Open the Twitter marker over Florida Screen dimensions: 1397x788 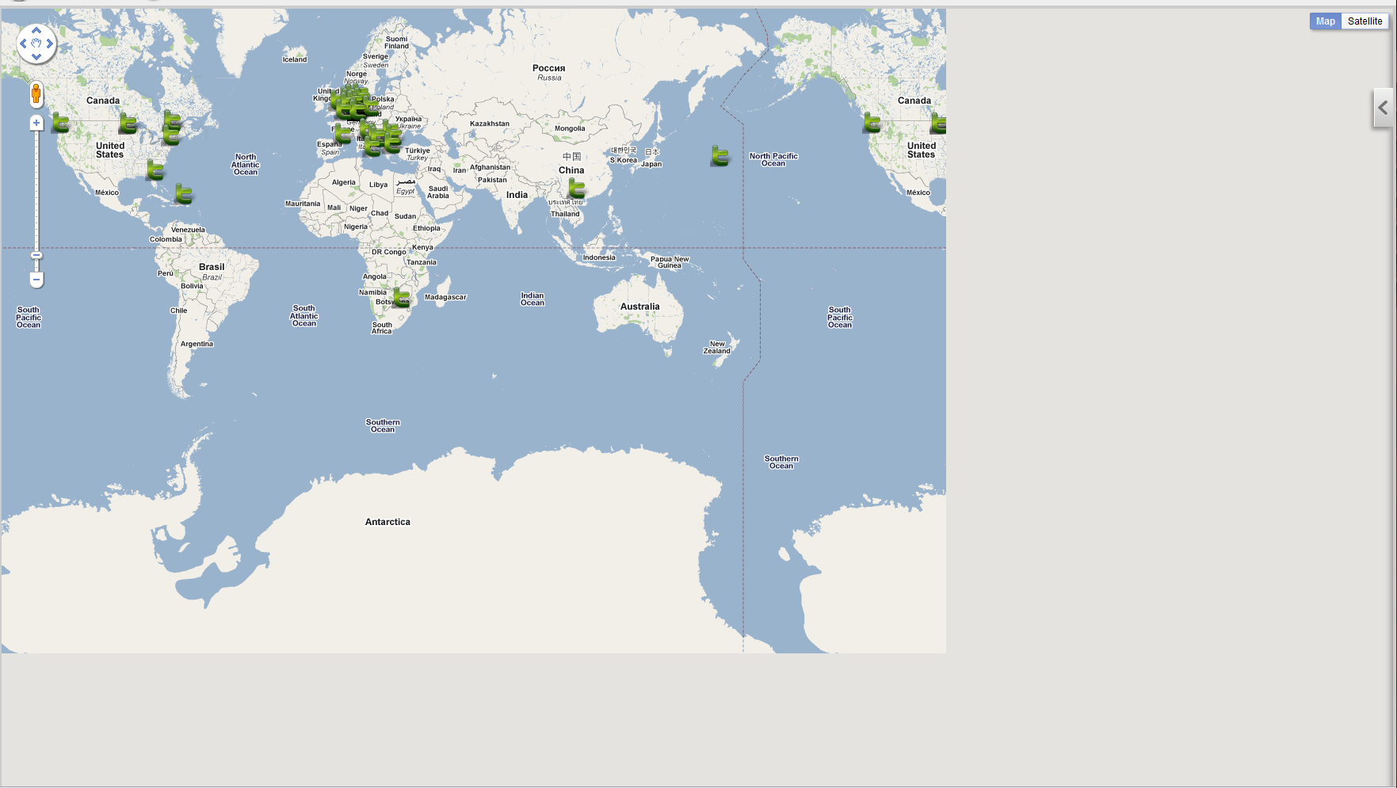(155, 169)
